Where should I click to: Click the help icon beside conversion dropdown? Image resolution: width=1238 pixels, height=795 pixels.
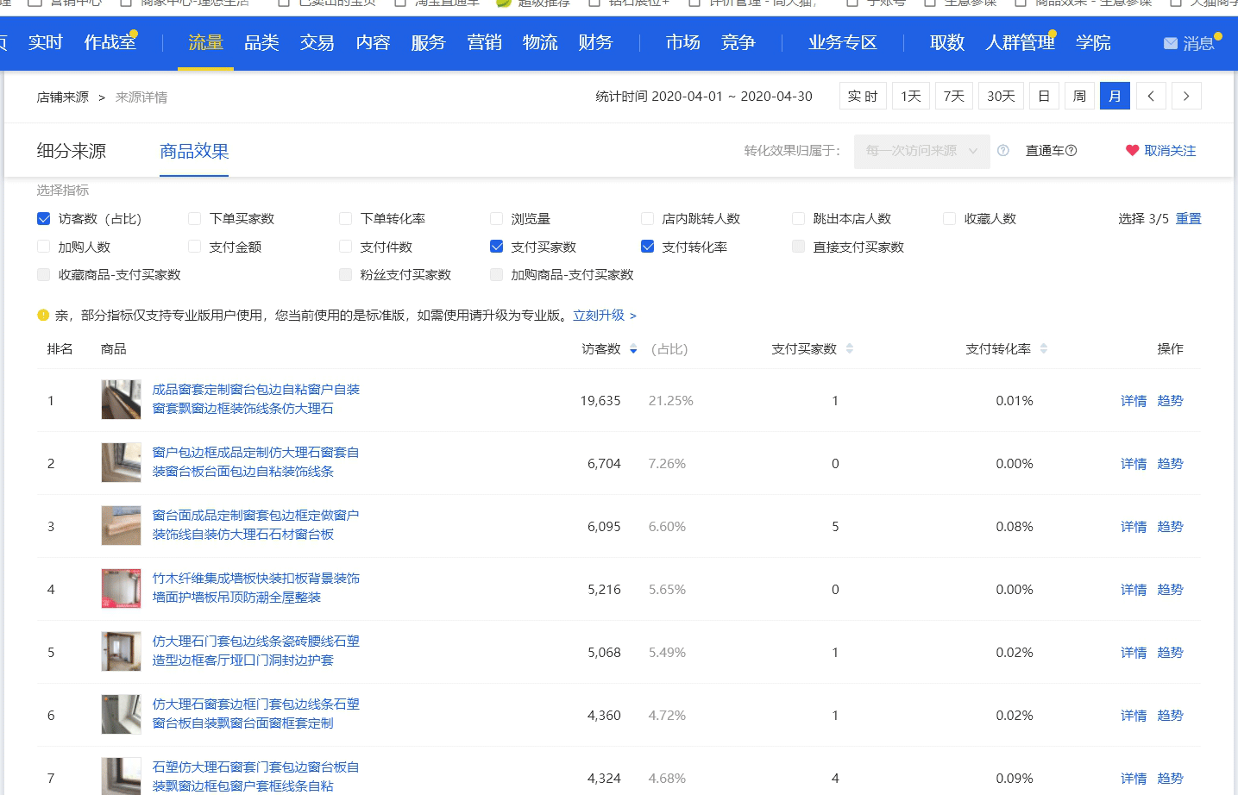[x=1003, y=151]
